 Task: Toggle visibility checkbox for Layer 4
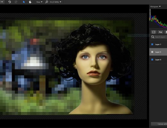click(x=152, y=60)
